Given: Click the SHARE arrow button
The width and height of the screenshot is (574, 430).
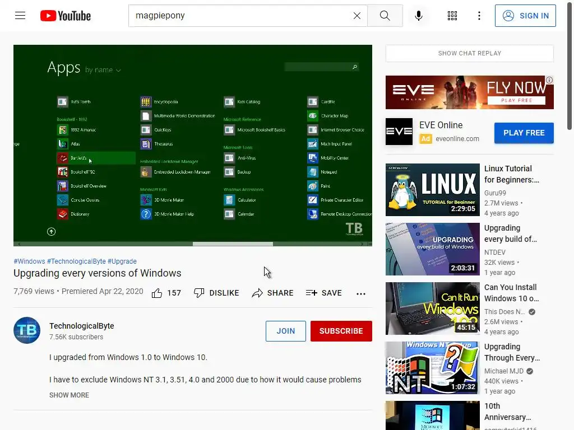Looking at the screenshot, I should click(273, 293).
